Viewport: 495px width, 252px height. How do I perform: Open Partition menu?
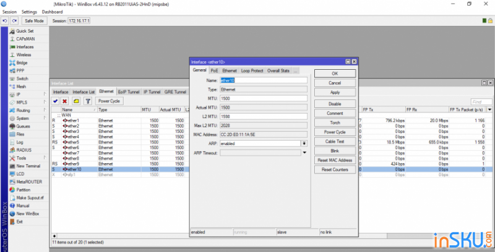coord(24,190)
